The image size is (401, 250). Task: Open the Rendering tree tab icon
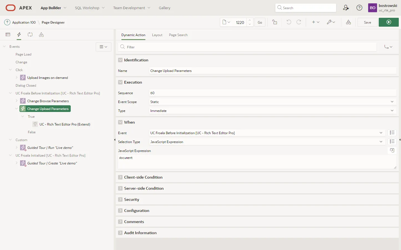click(x=8, y=35)
